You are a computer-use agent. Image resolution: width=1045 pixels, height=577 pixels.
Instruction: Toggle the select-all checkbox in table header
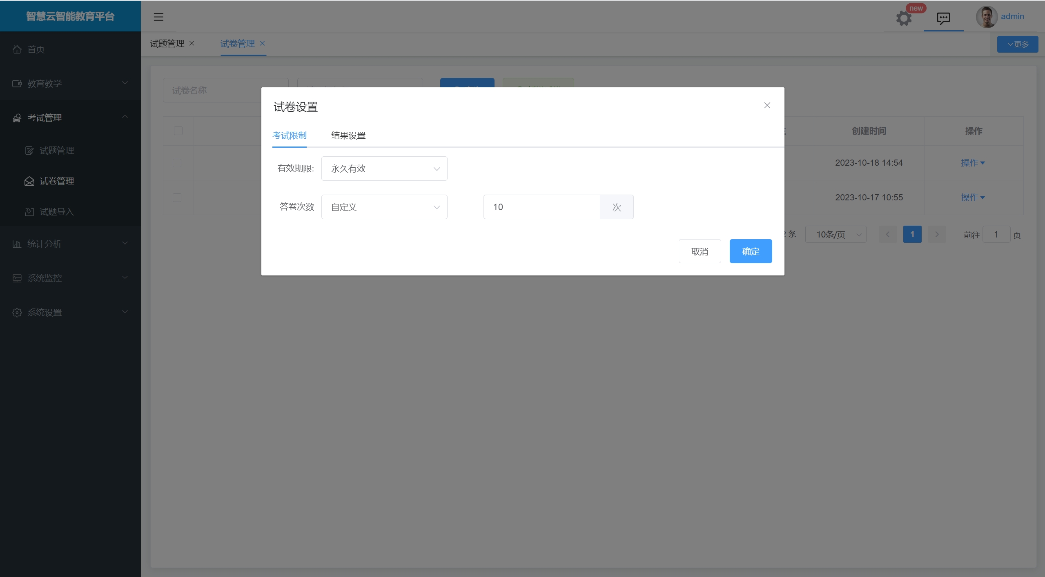[x=178, y=131]
